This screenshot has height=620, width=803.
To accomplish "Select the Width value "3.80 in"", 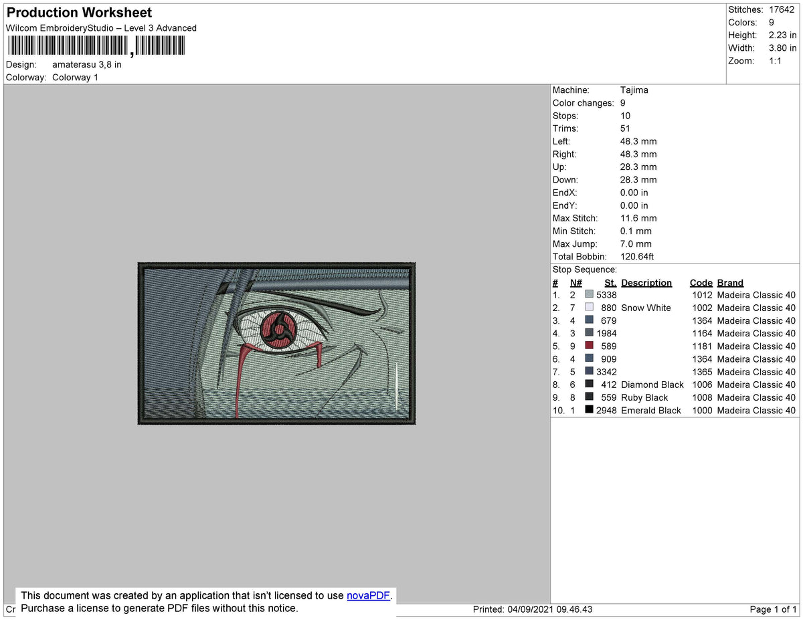I will (782, 48).
